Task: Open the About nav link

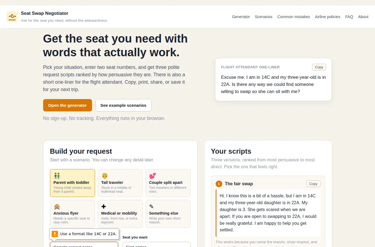Action: point(363,17)
